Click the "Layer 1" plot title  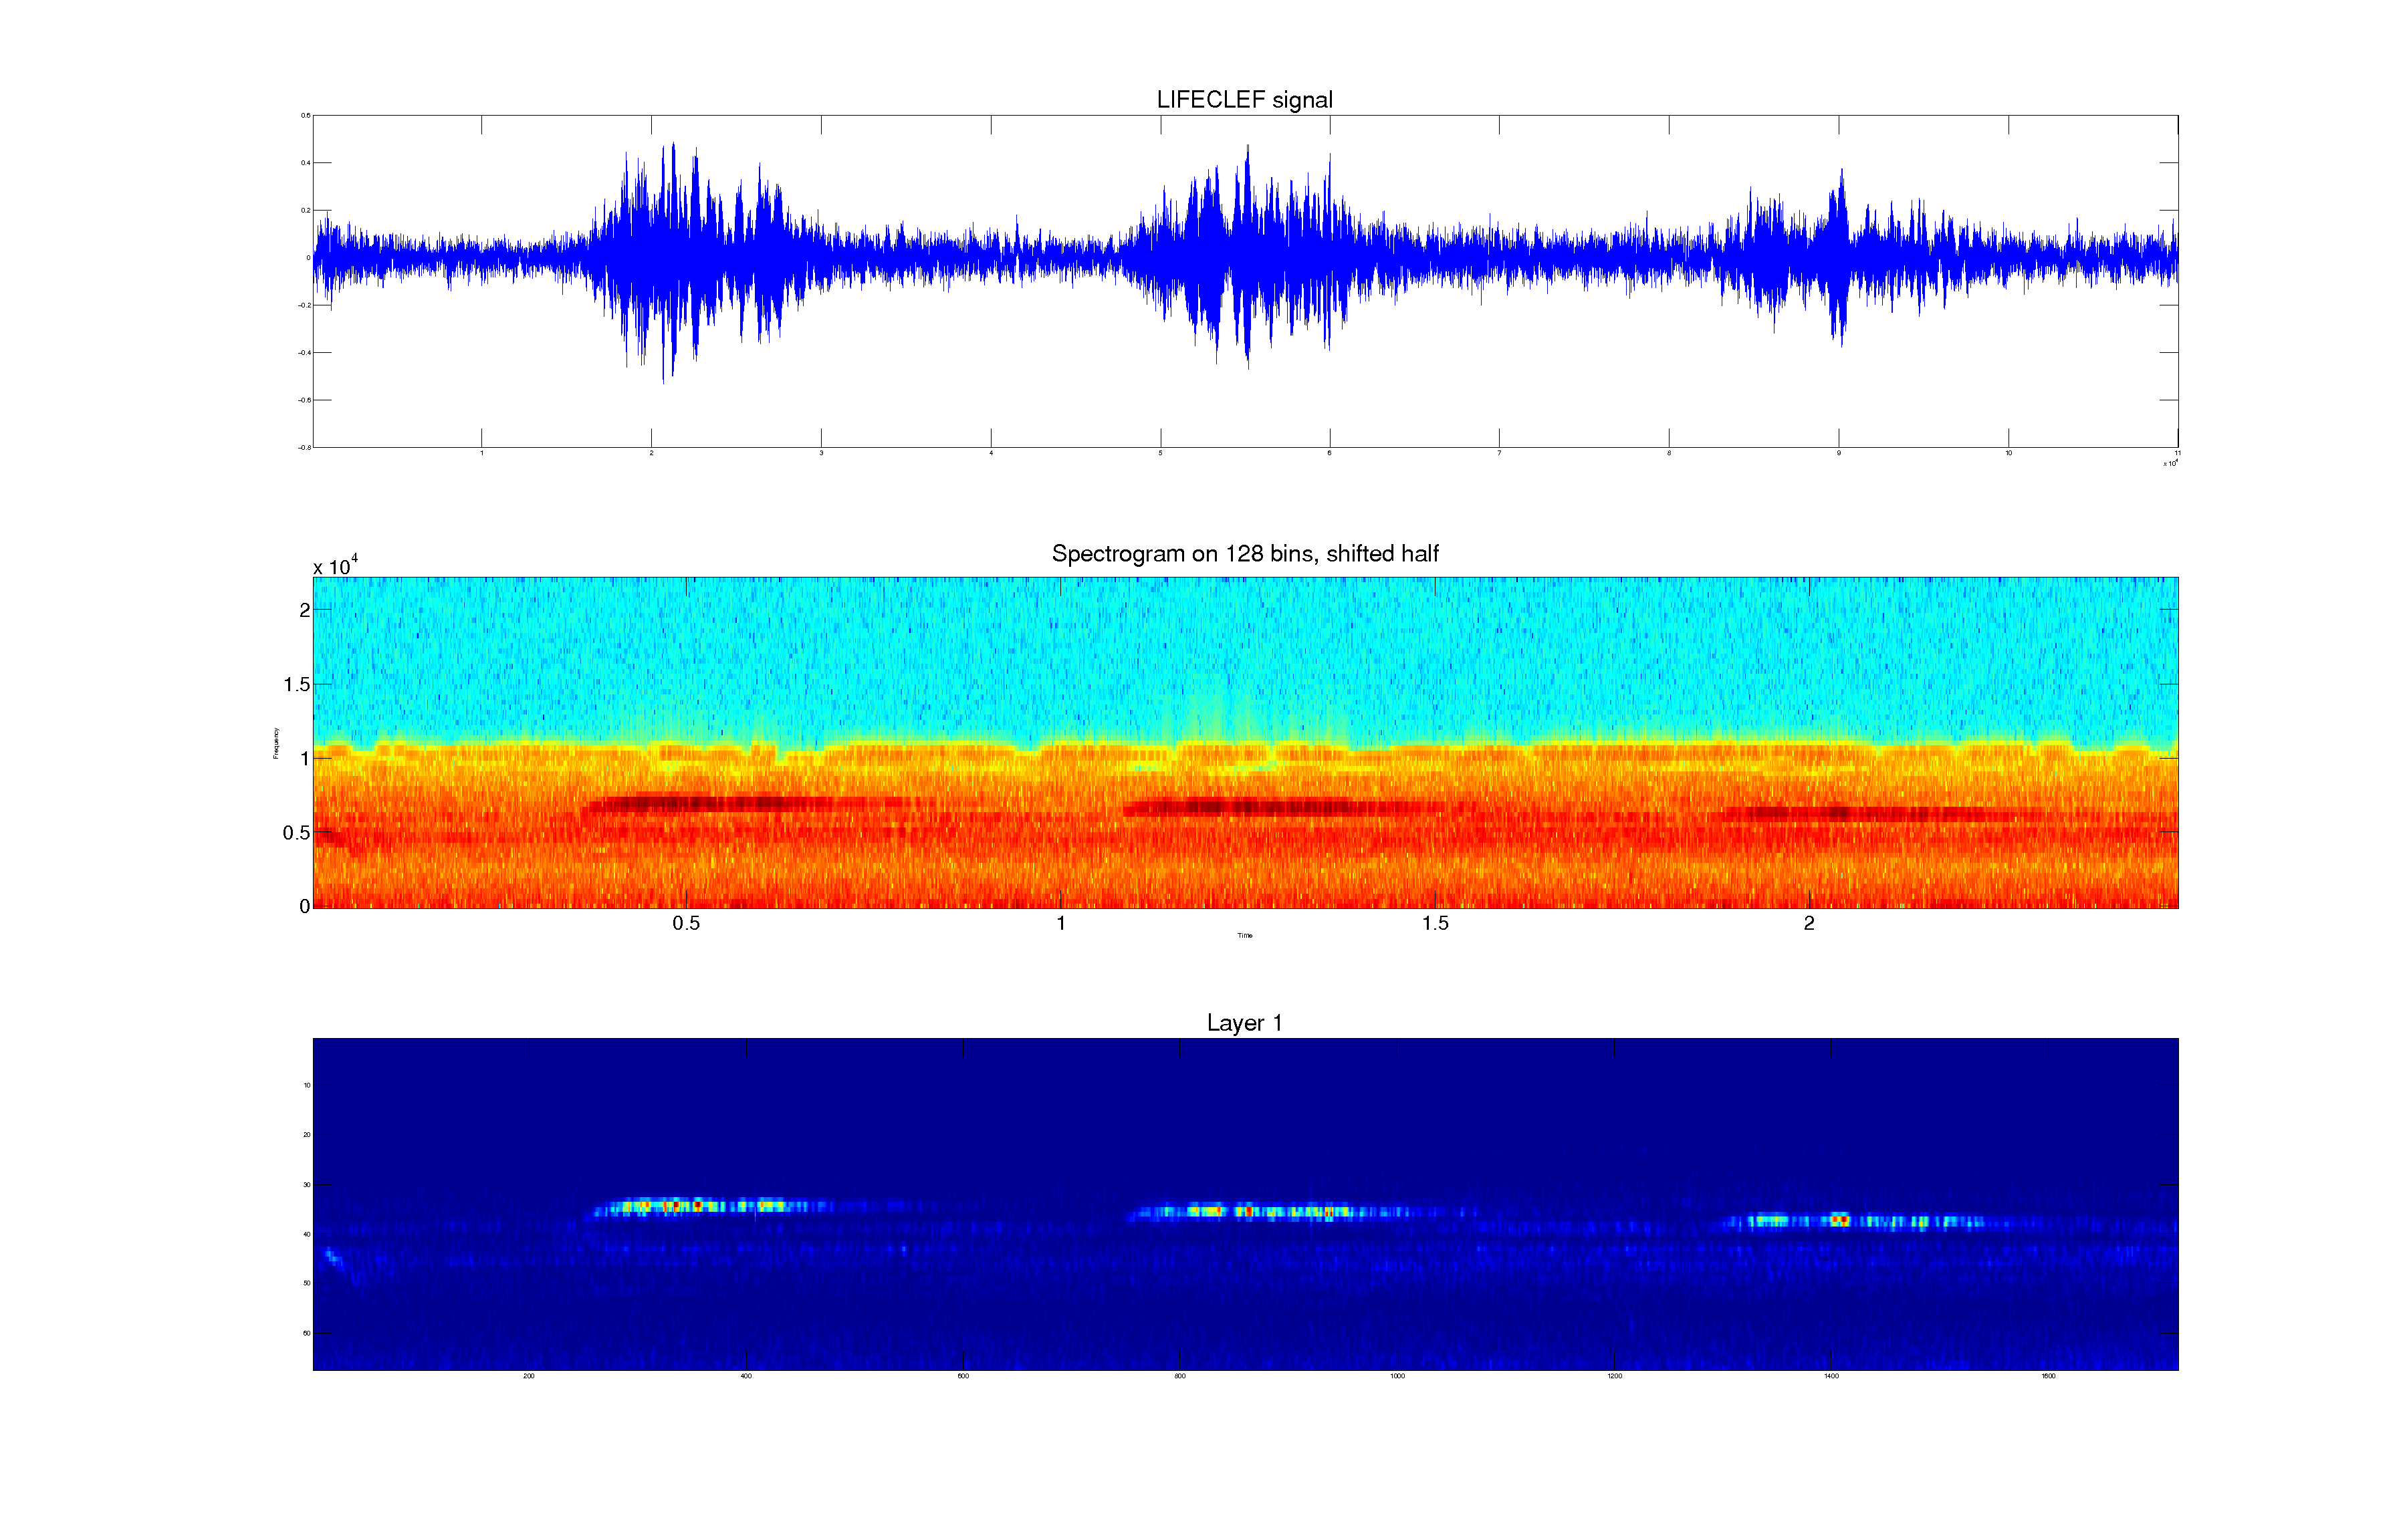(1244, 1023)
